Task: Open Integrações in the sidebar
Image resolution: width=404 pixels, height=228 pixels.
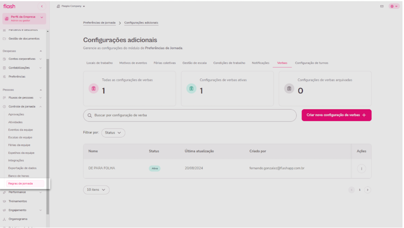Action: pyautogui.click(x=16, y=160)
